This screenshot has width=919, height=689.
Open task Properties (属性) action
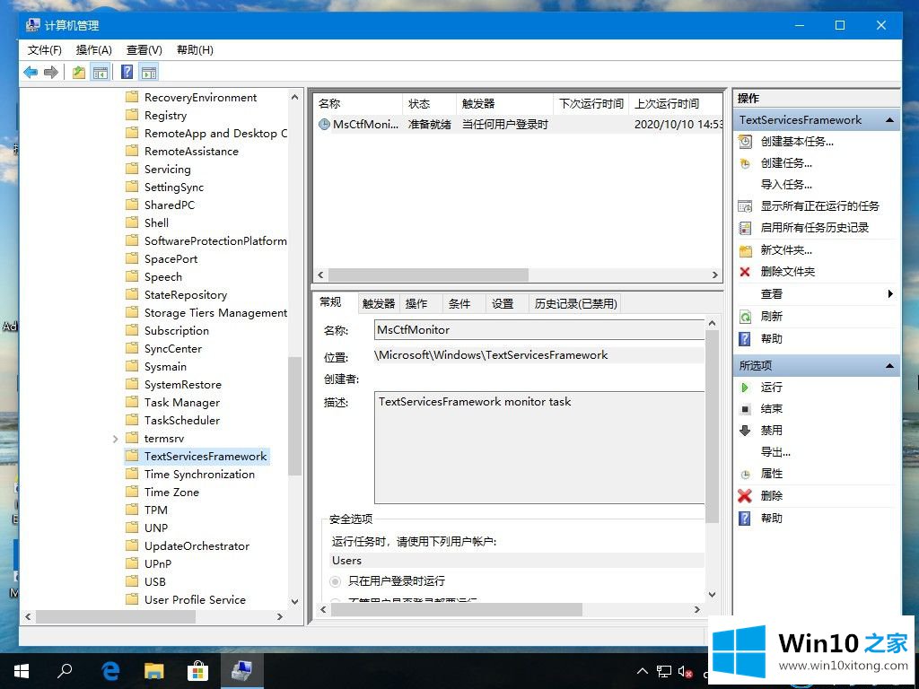(x=771, y=473)
